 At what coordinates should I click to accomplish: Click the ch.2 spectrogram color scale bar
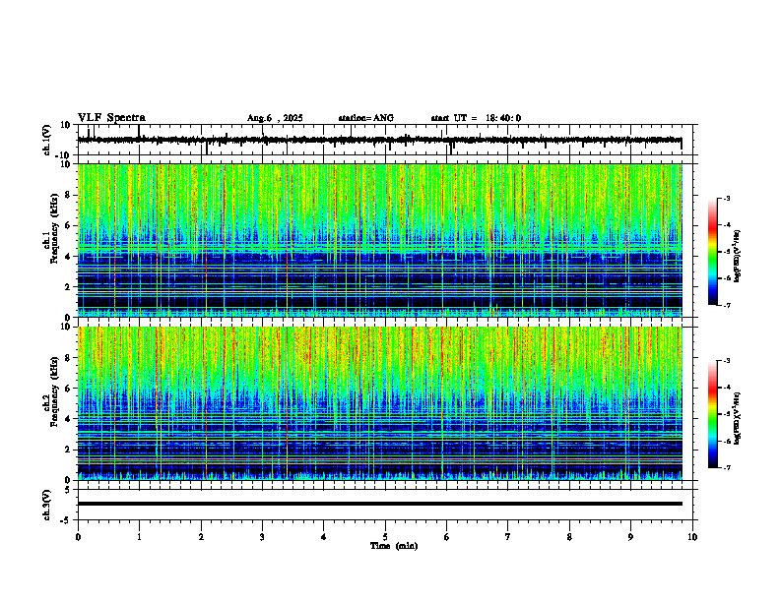click(x=712, y=414)
